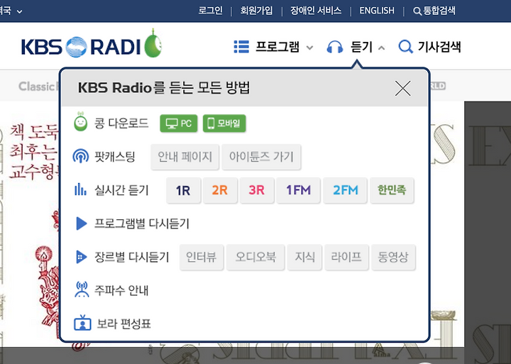Select the 인터뷰 genre button
Screen dimensions: 511x364
pyautogui.click(x=202, y=257)
